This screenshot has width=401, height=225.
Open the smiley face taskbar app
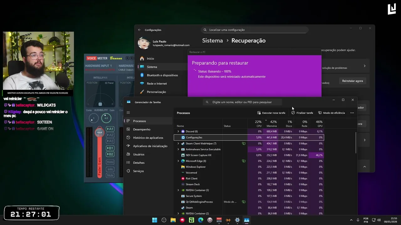[x=210, y=220]
